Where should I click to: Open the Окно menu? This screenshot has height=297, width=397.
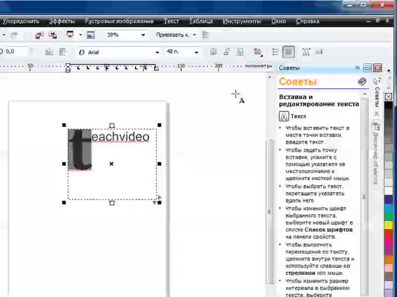[278, 21]
